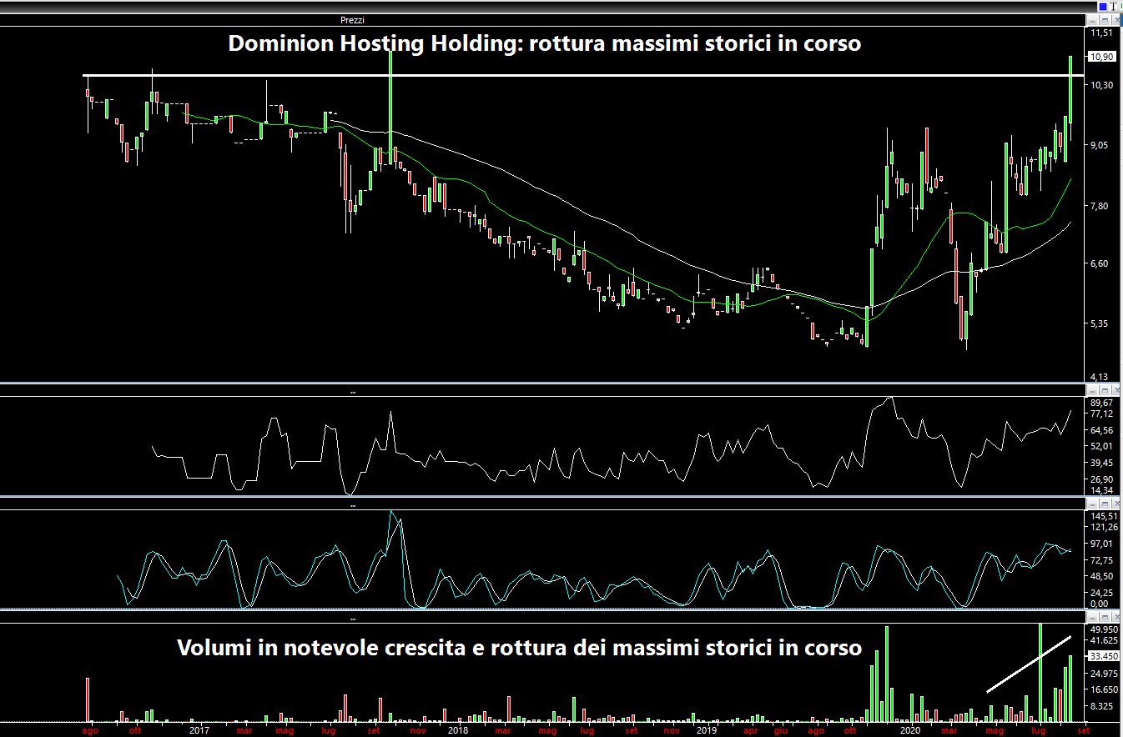Click the giu month label on date axis
Image resolution: width=1123 pixels, height=737 pixels.
pos(780,730)
